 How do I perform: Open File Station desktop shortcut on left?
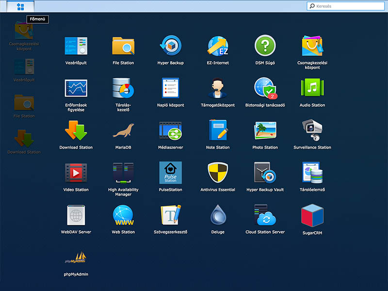(x=24, y=103)
